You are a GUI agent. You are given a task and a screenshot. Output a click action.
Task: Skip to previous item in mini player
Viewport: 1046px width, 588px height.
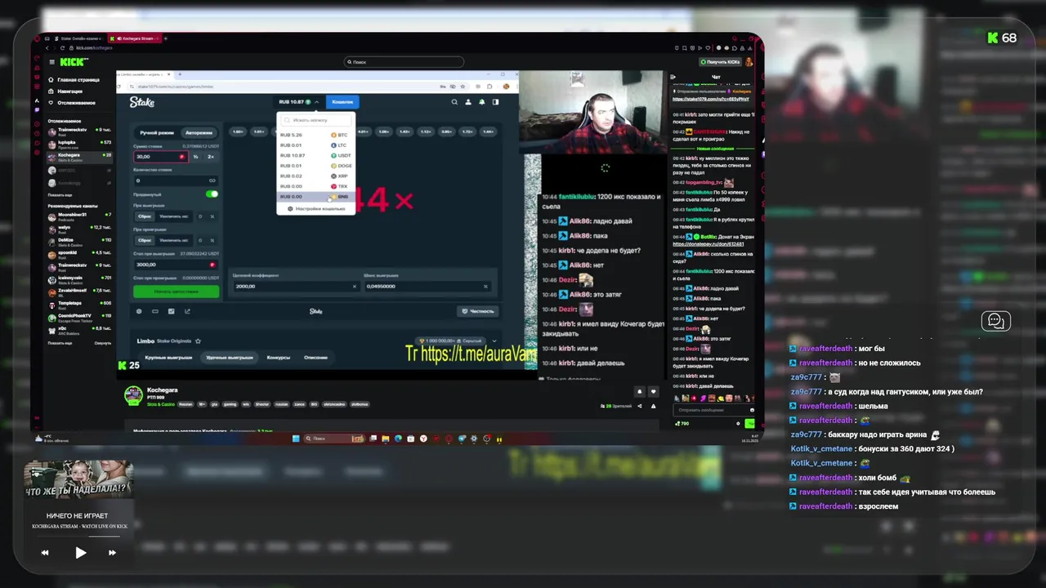tap(45, 553)
